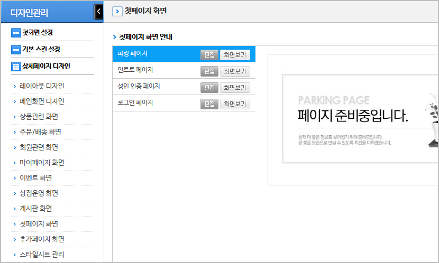Go to 레이아웃 디자인
Screen dimensions: 439x263
pyautogui.click(x=42, y=86)
